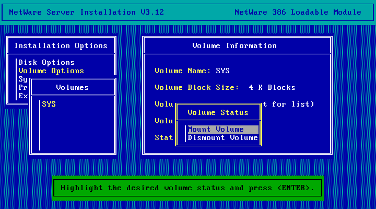376x209 pixels.
Task: Open Volume Options menu entry
Action: (51, 71)
